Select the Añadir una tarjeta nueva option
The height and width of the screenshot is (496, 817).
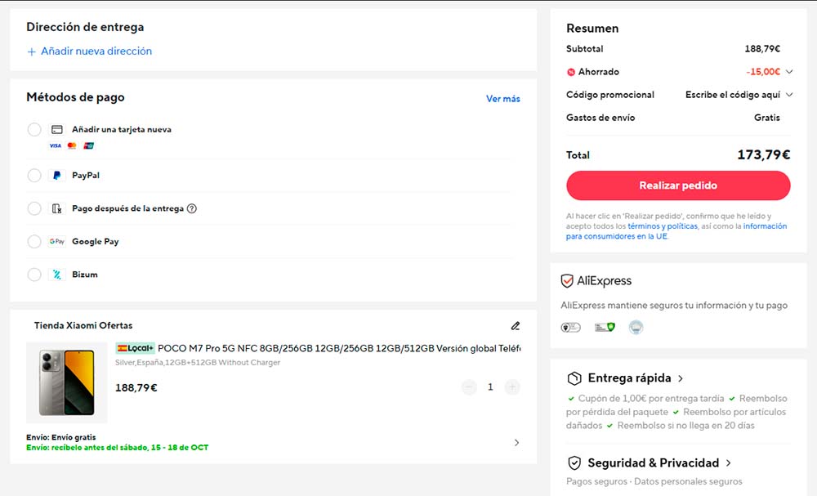(x=34, y=130)
